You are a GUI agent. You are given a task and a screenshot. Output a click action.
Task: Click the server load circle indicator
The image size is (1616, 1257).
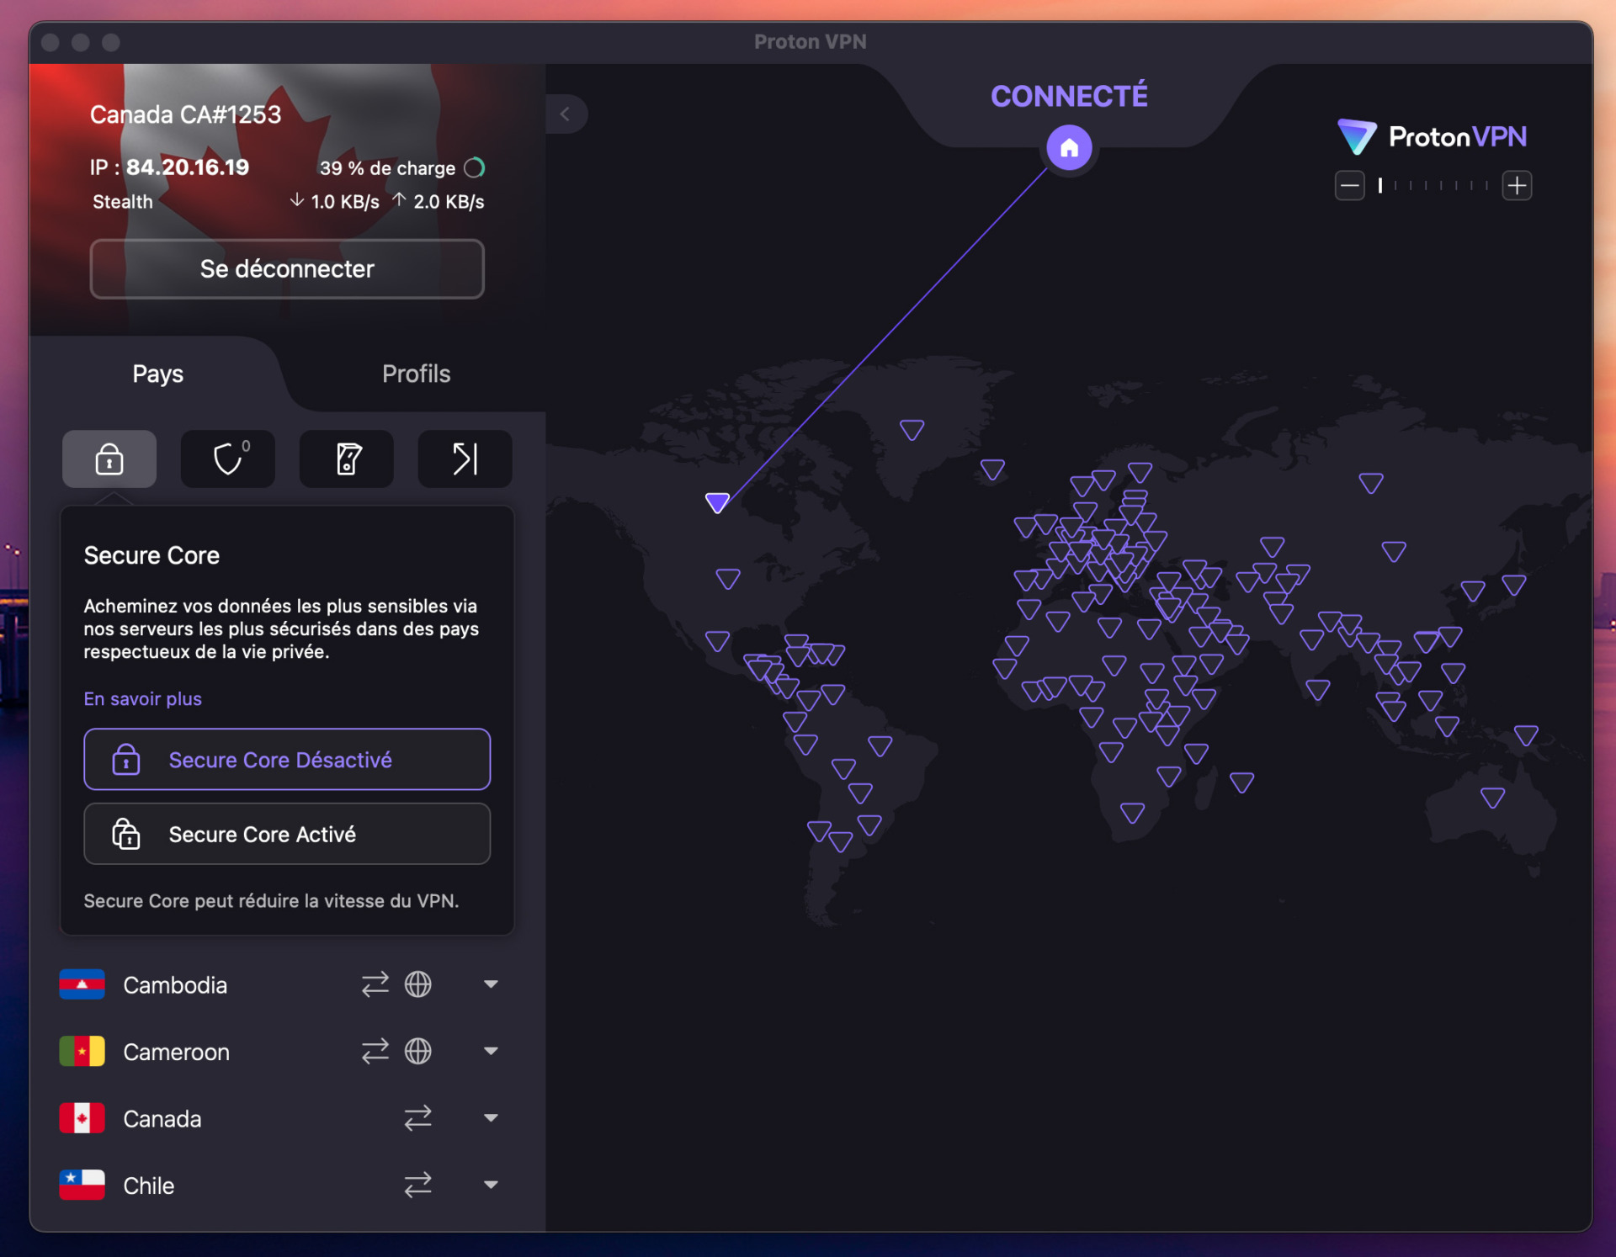click(x=475, y=168)
